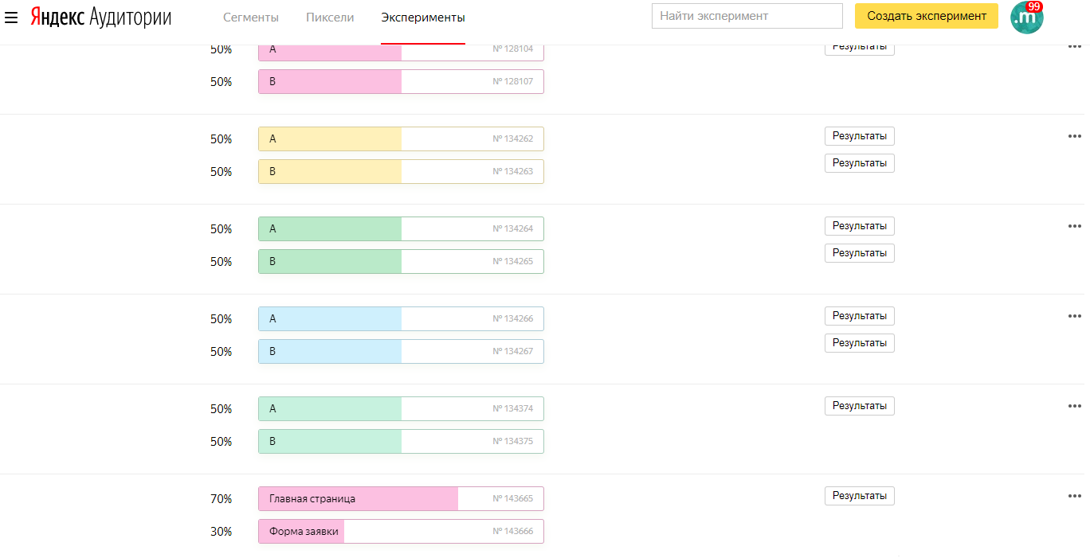Select blue variant B bar № 134267
The image size is (1090, 558).
point(401,351)
